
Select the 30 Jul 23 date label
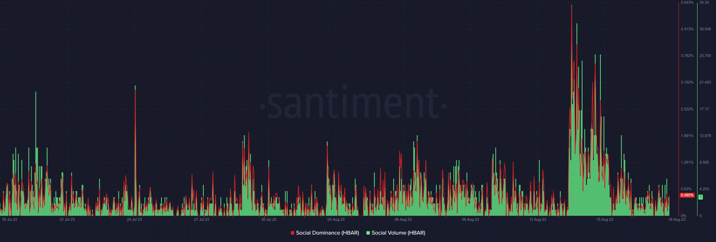tap(268, 219)
